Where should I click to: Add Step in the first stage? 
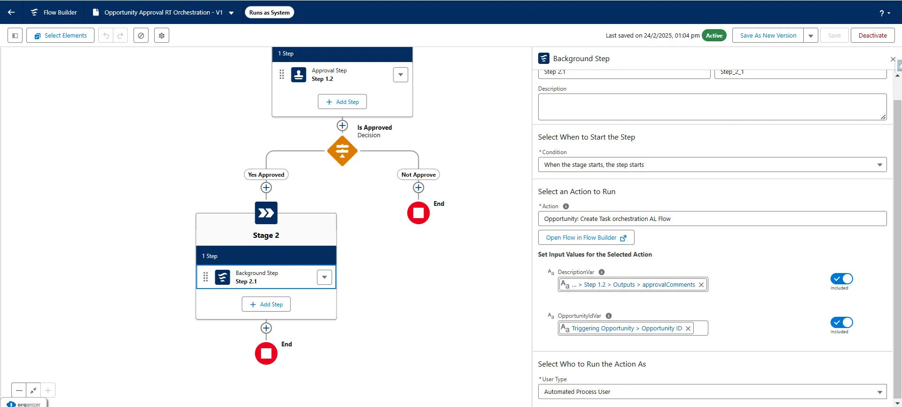point(342,102)
